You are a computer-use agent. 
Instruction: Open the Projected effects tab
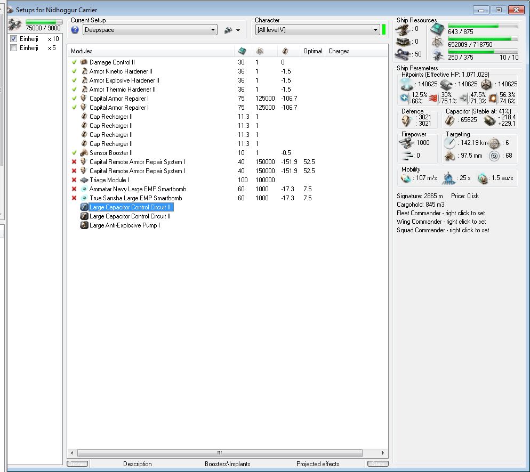[x=317, y=464]
